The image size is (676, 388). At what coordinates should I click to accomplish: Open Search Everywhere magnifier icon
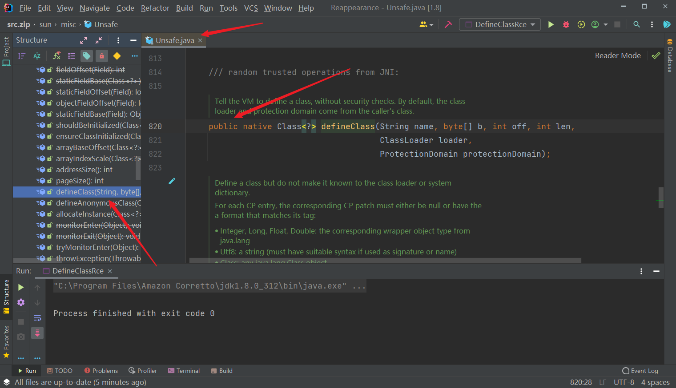coord(636,24)
